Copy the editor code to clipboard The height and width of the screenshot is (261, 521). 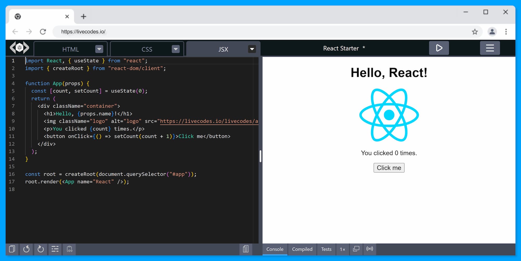(x=12, y=249)
